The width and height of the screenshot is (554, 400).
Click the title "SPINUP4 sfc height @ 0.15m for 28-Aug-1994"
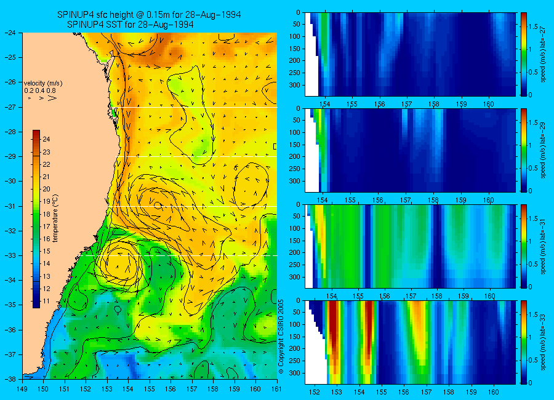point(149,15)
